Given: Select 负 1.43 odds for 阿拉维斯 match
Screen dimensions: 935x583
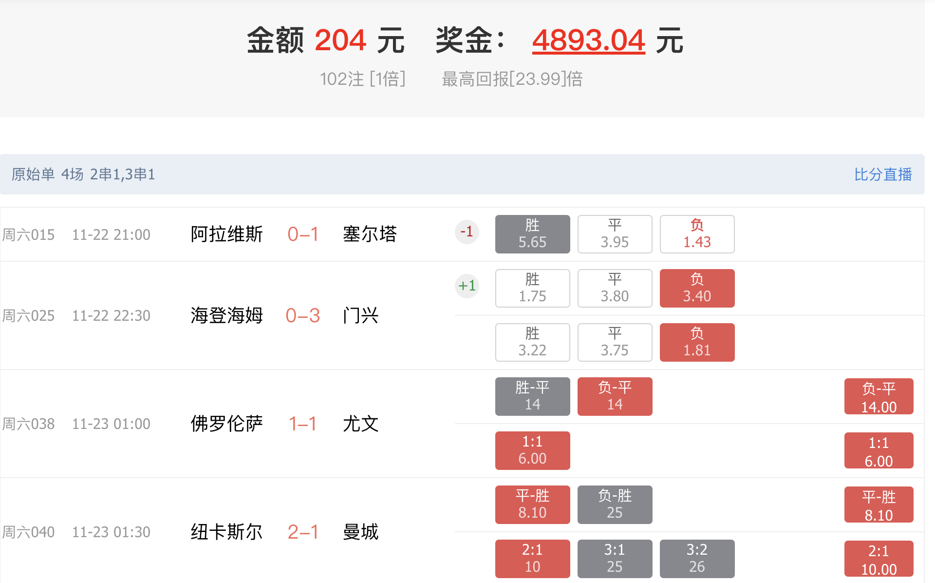Looking at the screenshot, I should (x=697, y=234).
